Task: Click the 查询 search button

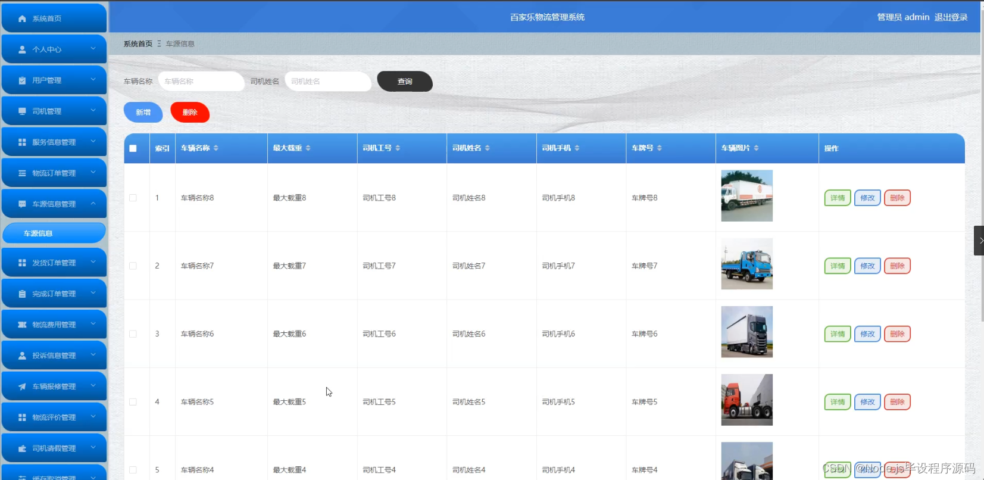Action: click(x=405, y=82)
